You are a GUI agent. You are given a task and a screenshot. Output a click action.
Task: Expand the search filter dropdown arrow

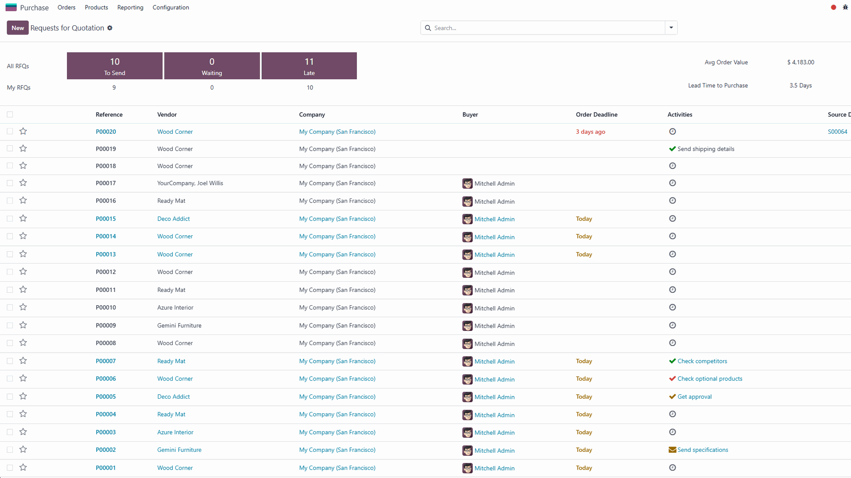click(671, 28)
